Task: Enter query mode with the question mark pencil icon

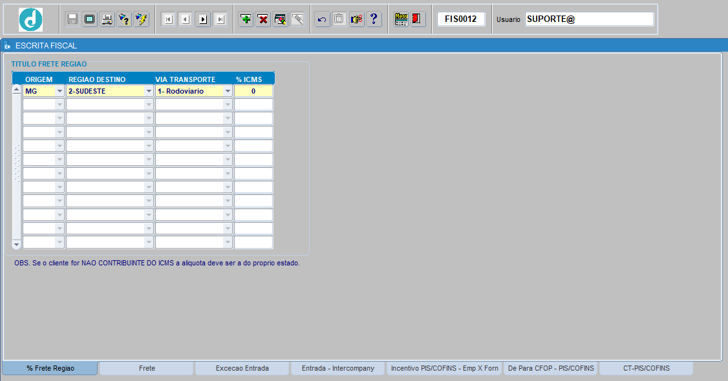Action: tap(122, 19)
